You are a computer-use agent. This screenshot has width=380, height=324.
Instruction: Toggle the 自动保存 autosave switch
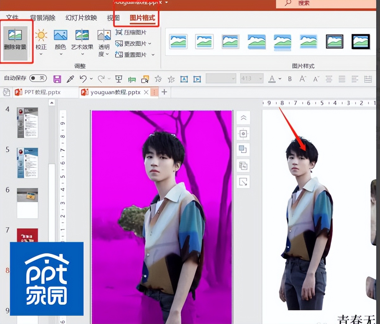click(x=38, y=78)
